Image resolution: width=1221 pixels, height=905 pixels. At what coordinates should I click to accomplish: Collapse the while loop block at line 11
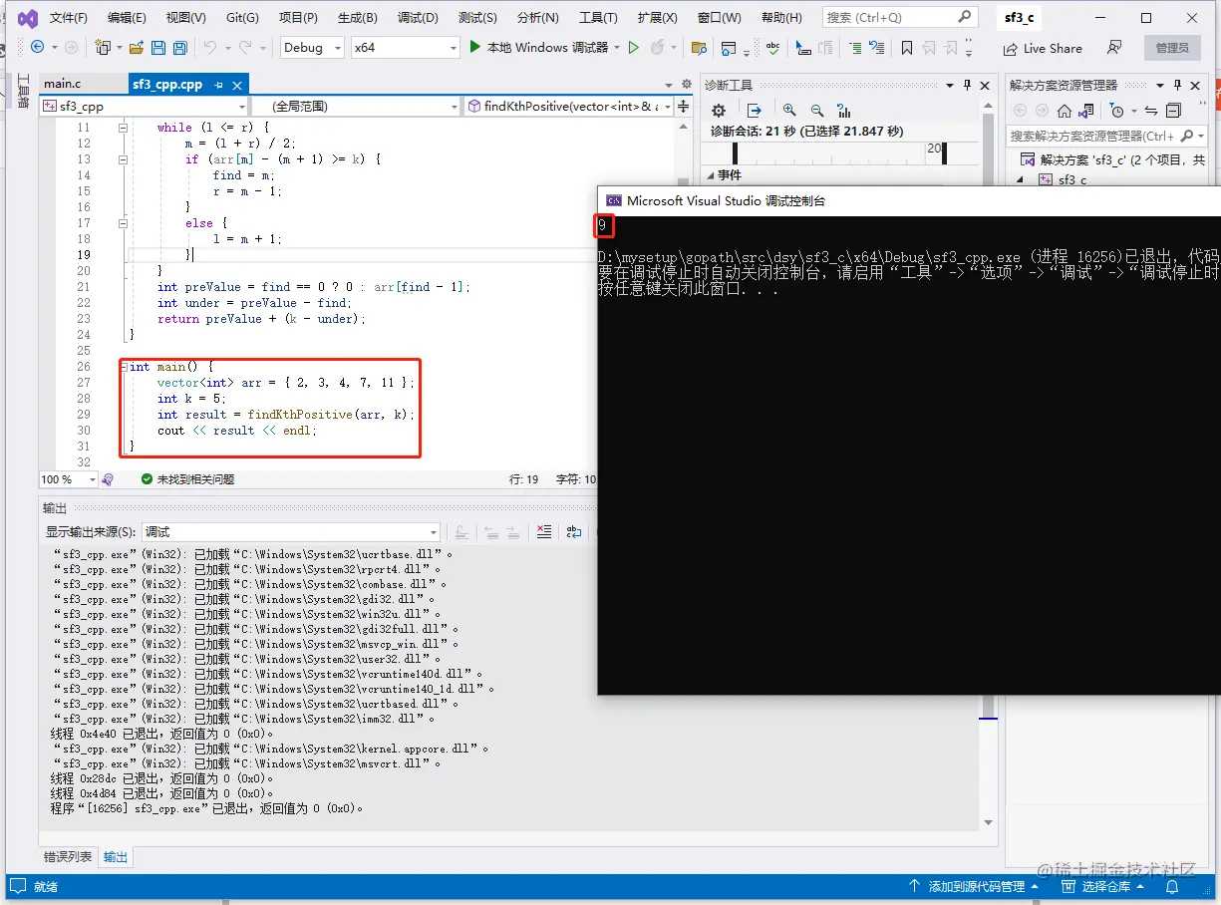click(x=124, y=128)
